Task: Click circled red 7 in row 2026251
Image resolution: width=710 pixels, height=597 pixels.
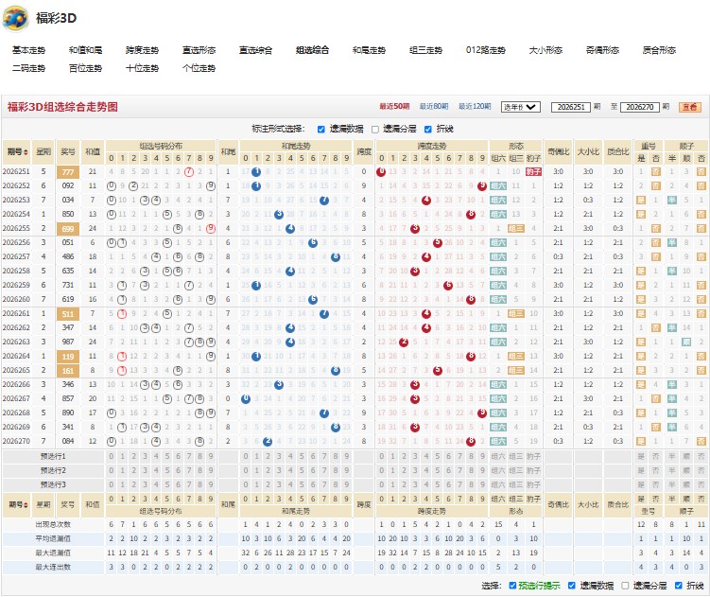Action: (189, 172)
